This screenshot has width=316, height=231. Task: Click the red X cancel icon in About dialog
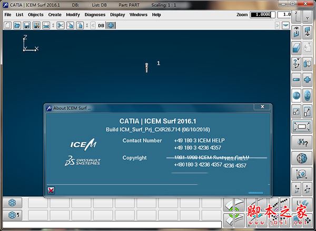tap(51, 190)
